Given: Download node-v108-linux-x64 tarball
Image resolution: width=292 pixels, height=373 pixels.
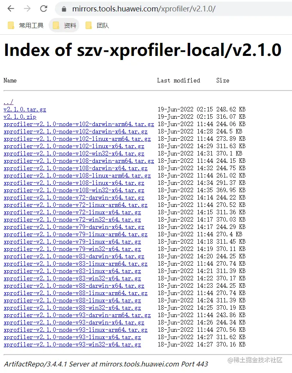Looking at the screenshot, I should coord(74,183).
